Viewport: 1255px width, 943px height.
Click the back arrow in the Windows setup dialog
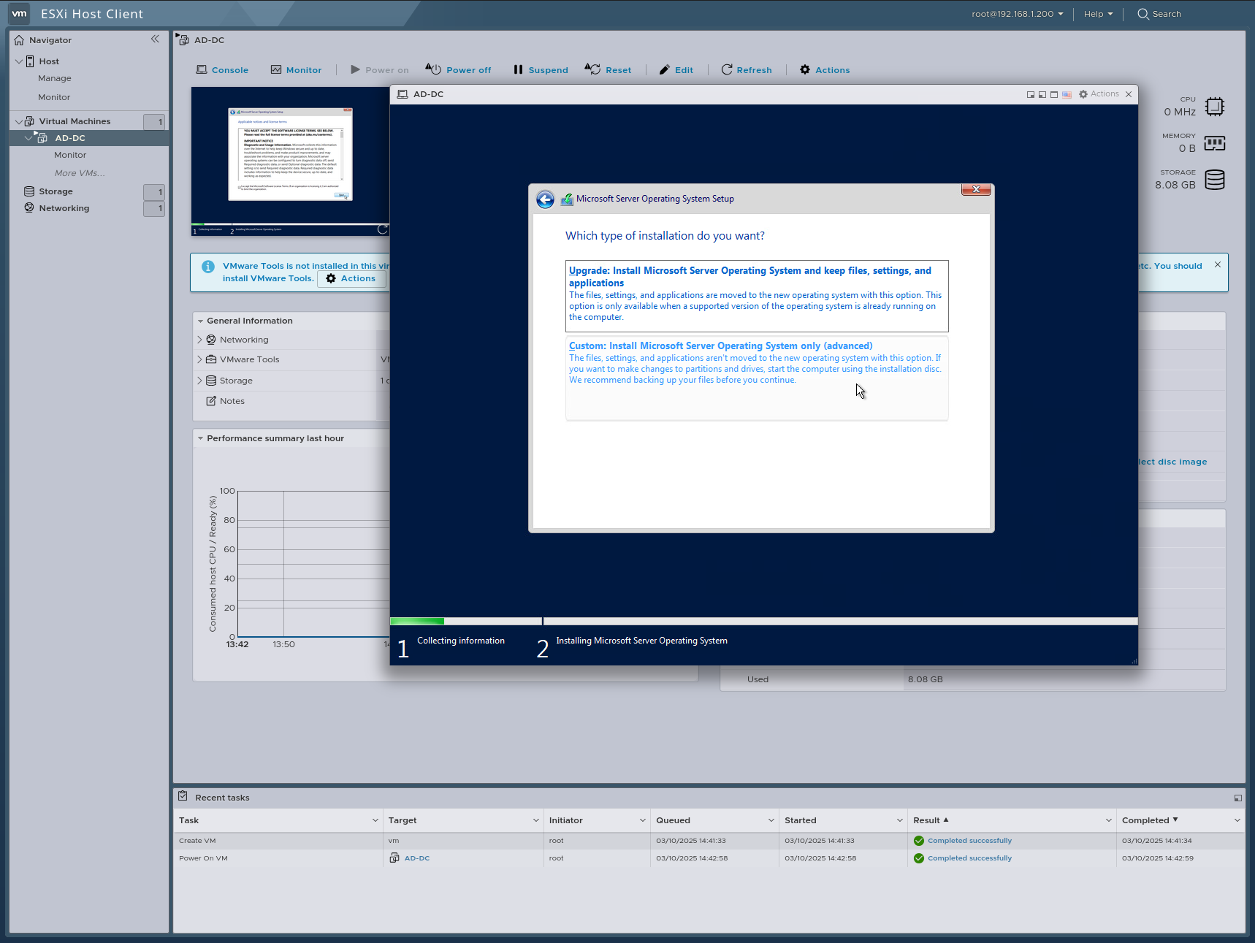pos(545,199)
